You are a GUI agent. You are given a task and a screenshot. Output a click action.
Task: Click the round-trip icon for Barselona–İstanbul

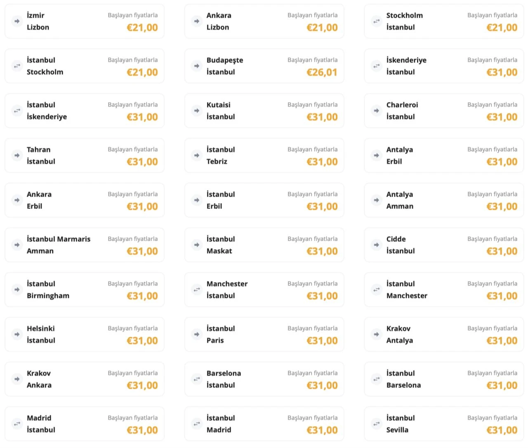coord(197,379)
